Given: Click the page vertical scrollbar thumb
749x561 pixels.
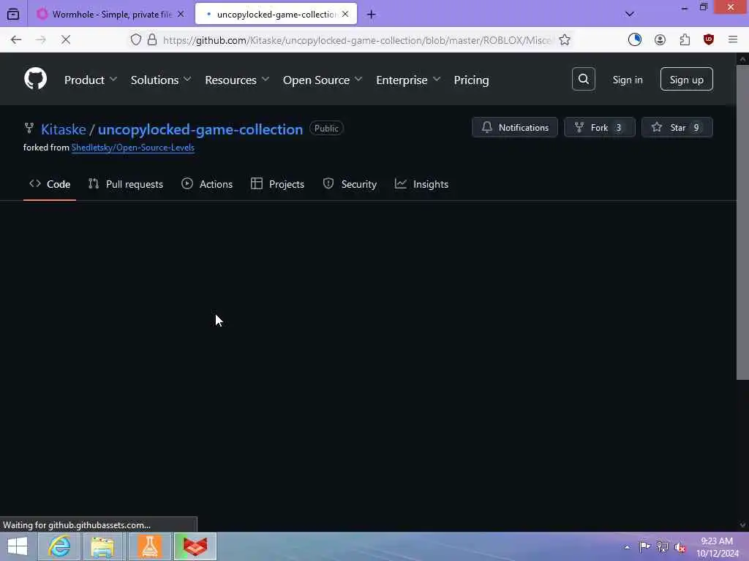Looking at the screenshot, I should tap(742, 222).
